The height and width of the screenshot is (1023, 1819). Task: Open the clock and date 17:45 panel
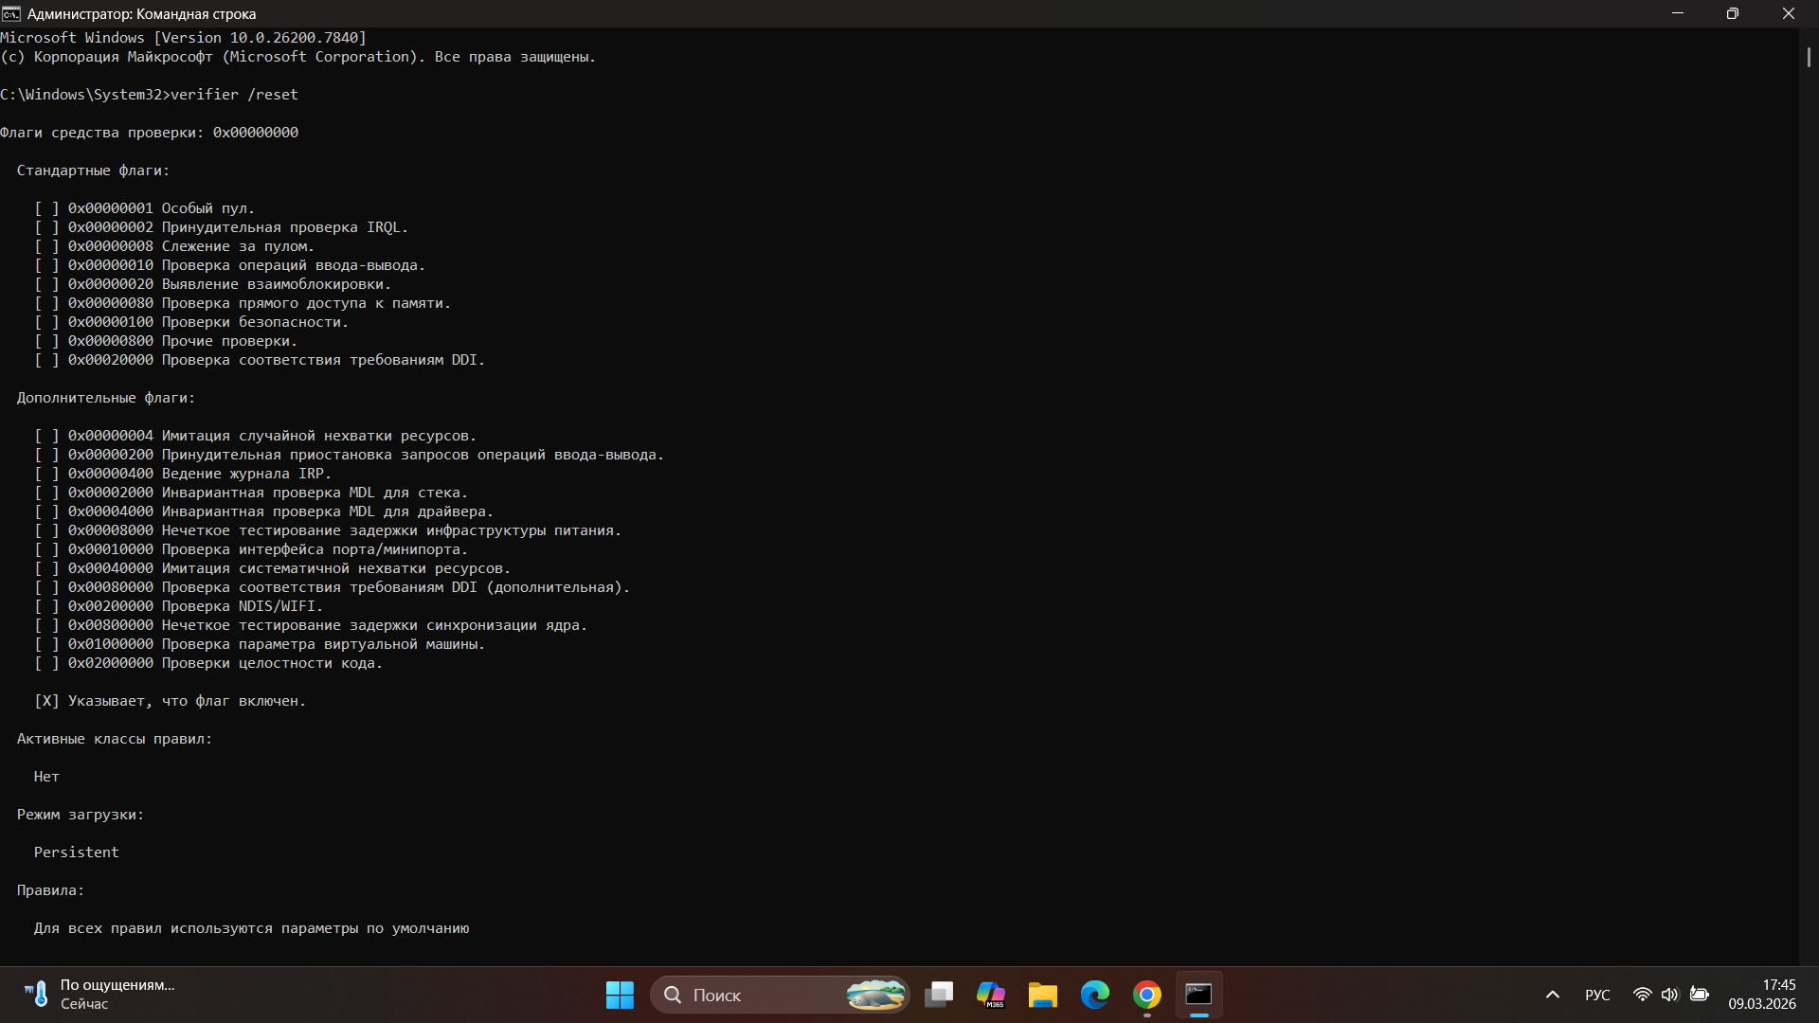click(1761, 995)
